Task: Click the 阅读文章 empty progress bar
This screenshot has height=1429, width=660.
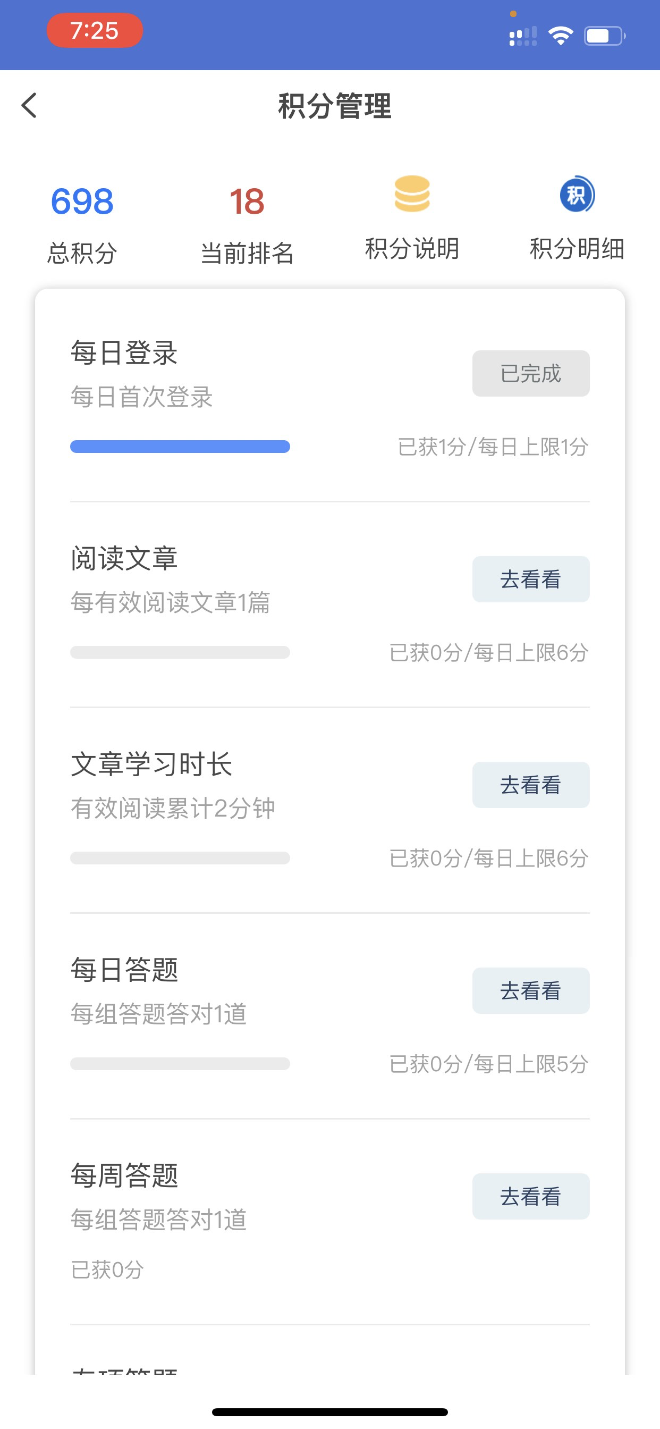Action: pos(180,652)
